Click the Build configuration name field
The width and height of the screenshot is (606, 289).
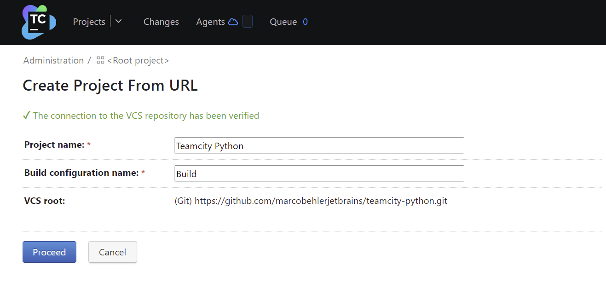(319, 173)
